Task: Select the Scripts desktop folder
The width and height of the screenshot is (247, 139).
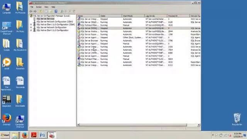Action: [7, 45]
